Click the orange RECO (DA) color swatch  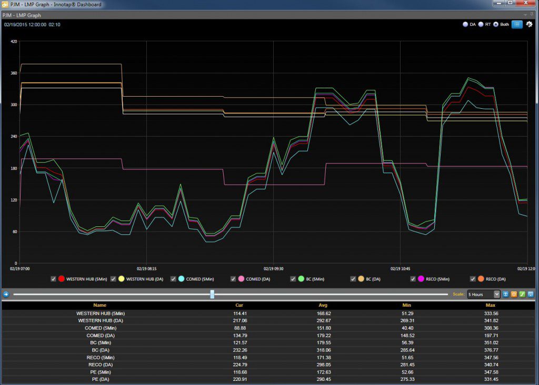[481, 279]
